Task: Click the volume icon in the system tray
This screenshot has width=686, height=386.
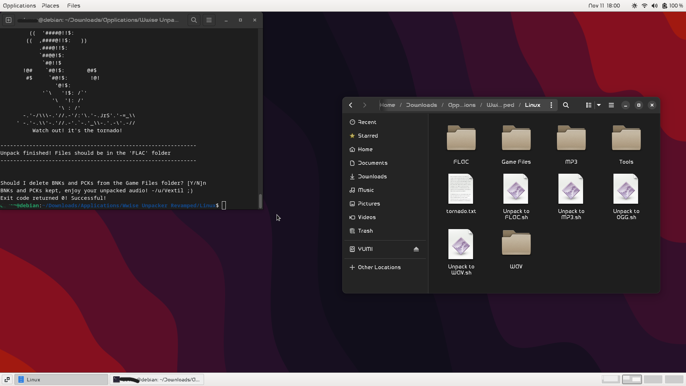Action: click(x=654, y=5)
